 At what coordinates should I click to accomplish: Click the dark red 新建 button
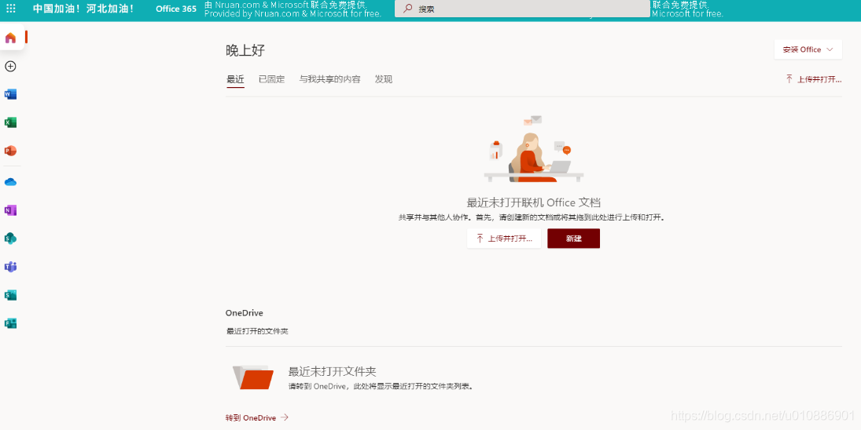click(574, 239)
